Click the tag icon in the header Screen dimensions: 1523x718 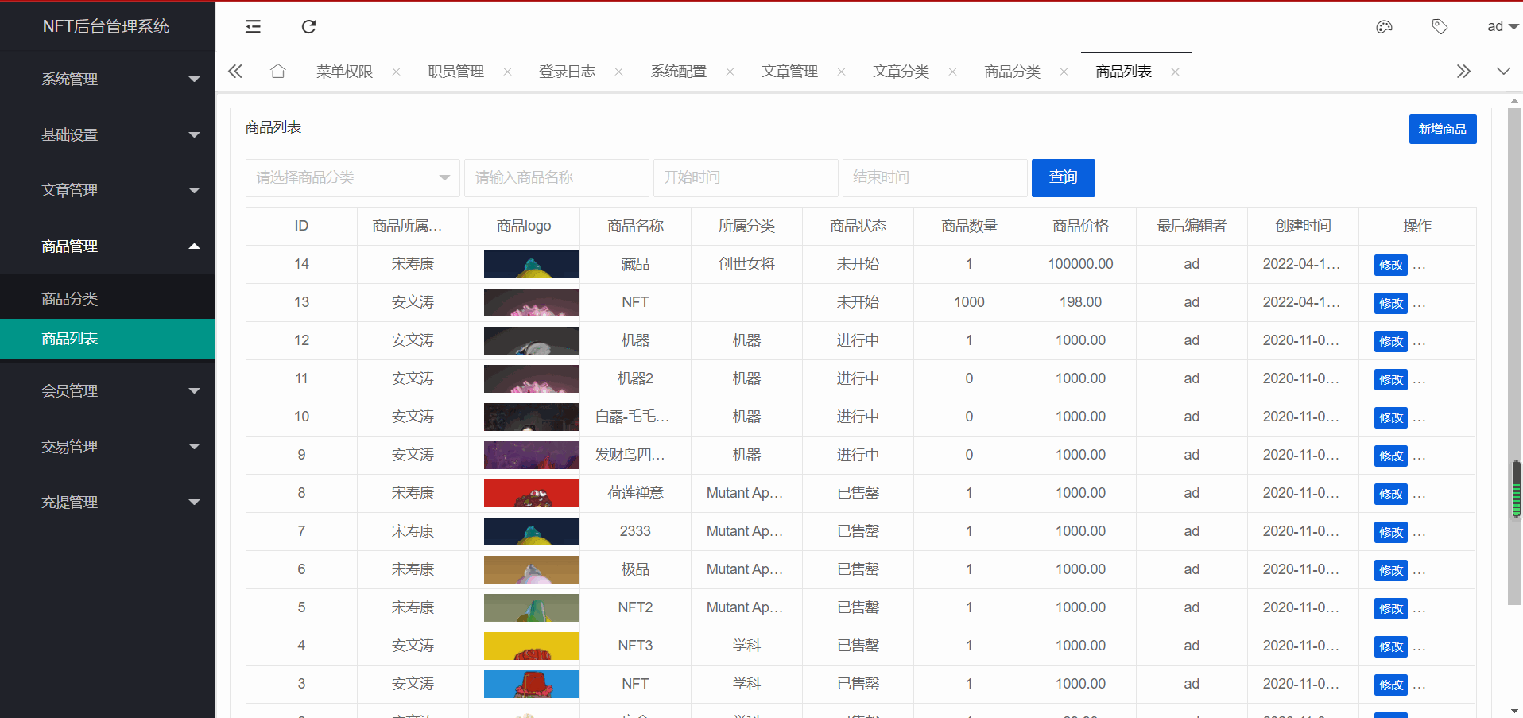pyautogui.click(x=1440, y=27)
